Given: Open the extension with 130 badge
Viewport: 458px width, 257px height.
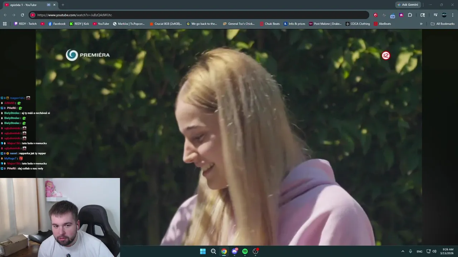Looking at the screenshot, I should [x=393, y=15].
